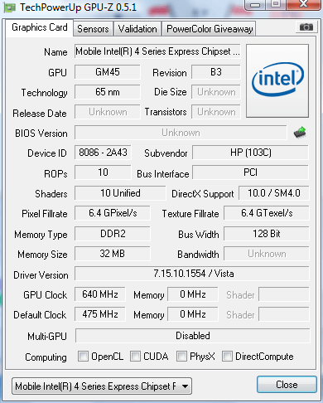
Task: Check the PhysX checkbox
Action: (181, 356)
